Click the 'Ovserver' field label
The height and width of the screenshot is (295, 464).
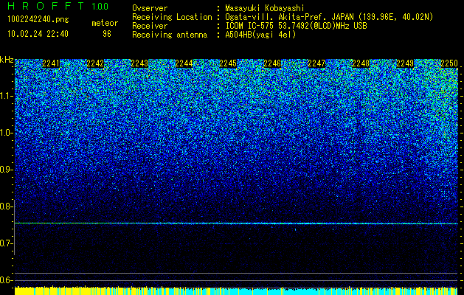[x=150, y=8]
